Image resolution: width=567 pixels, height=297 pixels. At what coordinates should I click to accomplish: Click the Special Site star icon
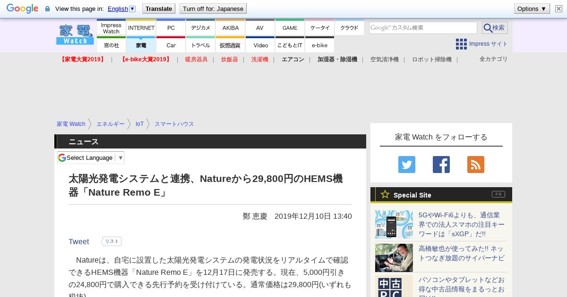(385, 194)
